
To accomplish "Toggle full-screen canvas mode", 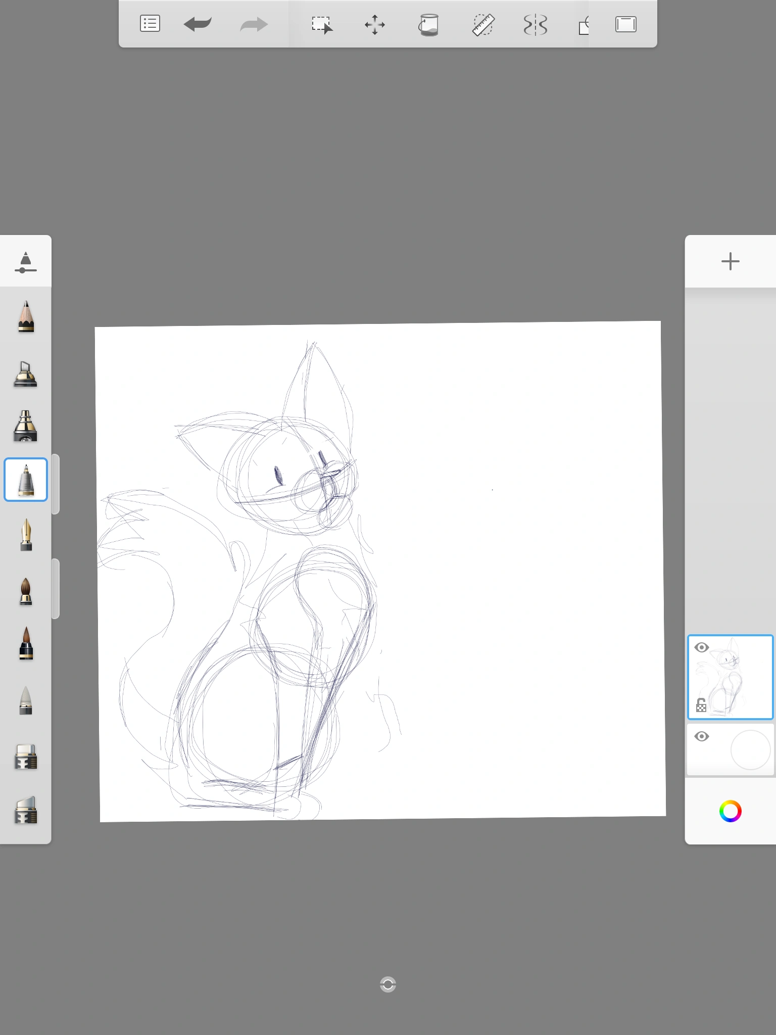I will click(625, 24).
